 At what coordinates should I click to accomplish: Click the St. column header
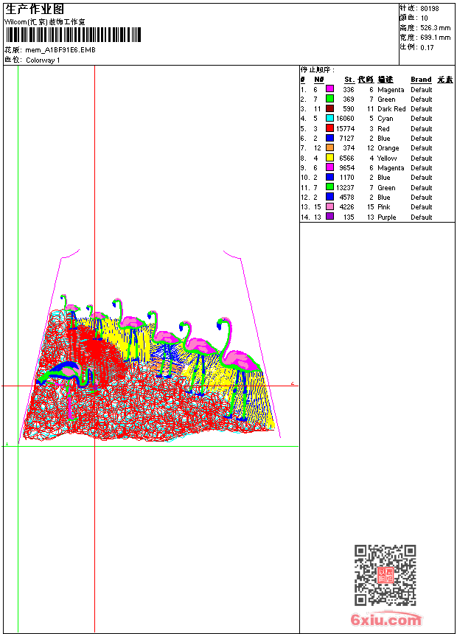[x=349, y=80]
